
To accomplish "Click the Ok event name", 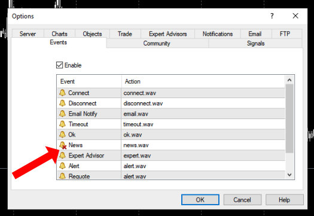I will click(72, 135).
